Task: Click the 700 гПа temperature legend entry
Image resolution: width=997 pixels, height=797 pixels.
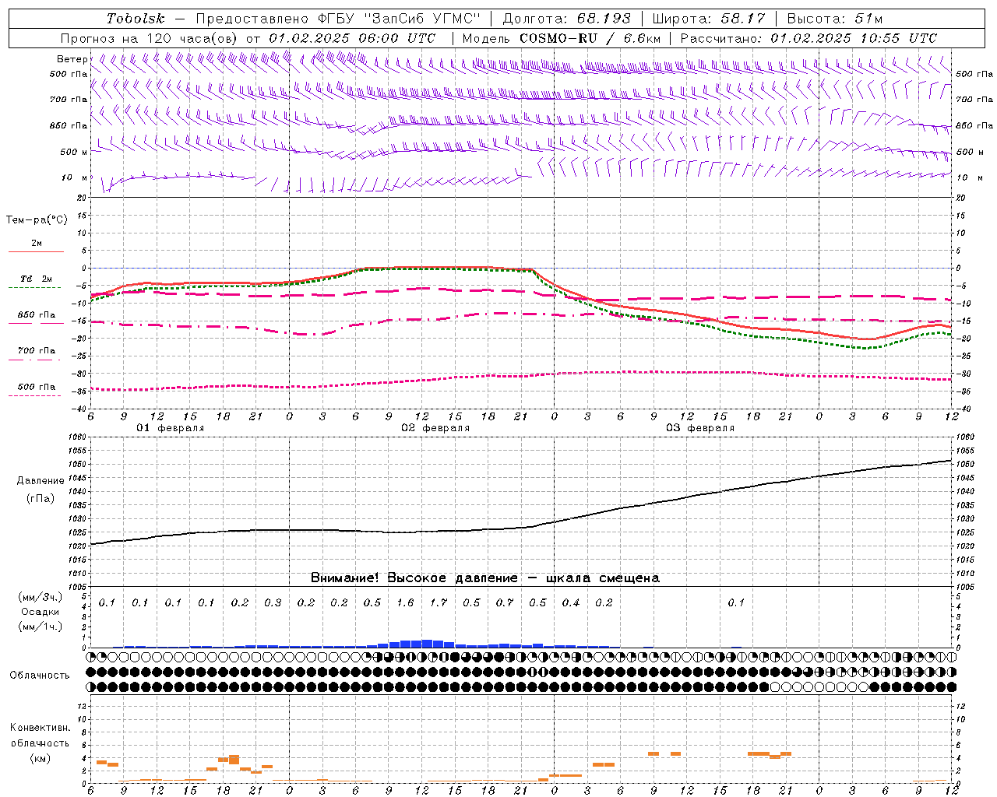Action: (37, 351)
